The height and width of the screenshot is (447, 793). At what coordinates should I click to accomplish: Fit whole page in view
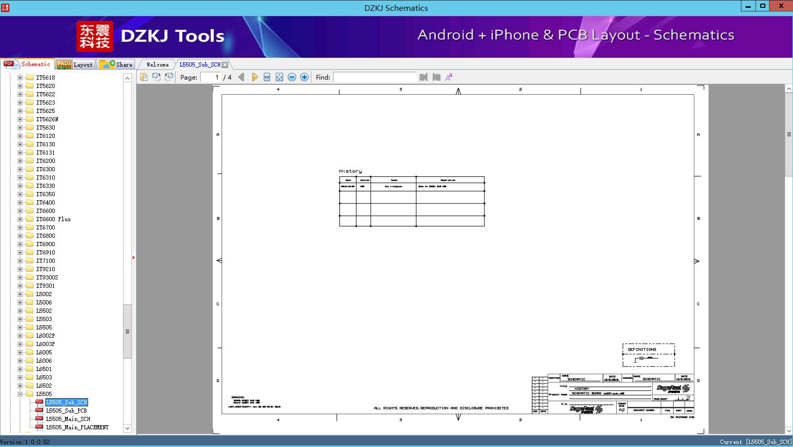pos(279,77)
